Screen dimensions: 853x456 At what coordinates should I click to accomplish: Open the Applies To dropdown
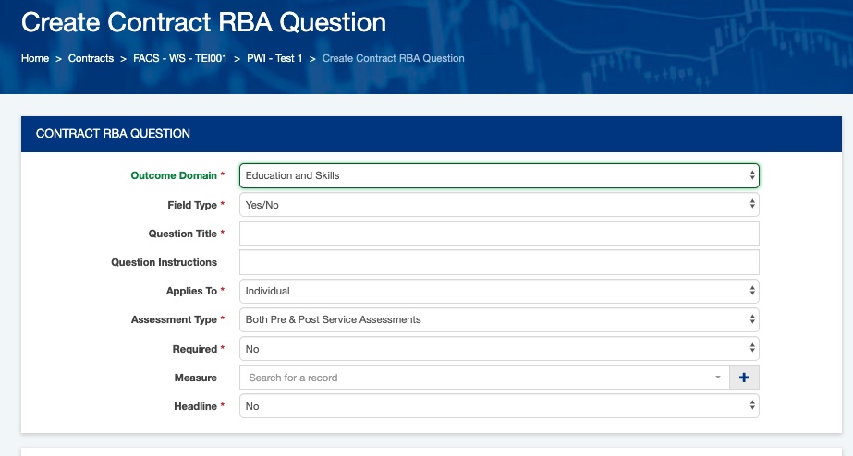pos(499,291)
